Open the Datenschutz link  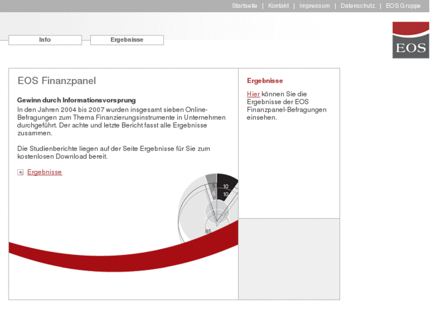coord(358,6)
